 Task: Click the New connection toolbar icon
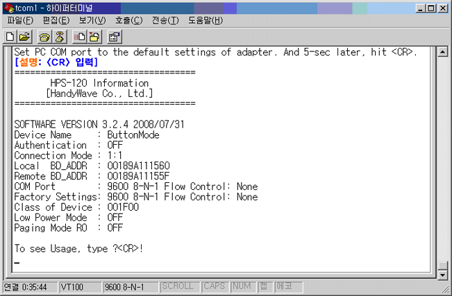coord(10,37)
